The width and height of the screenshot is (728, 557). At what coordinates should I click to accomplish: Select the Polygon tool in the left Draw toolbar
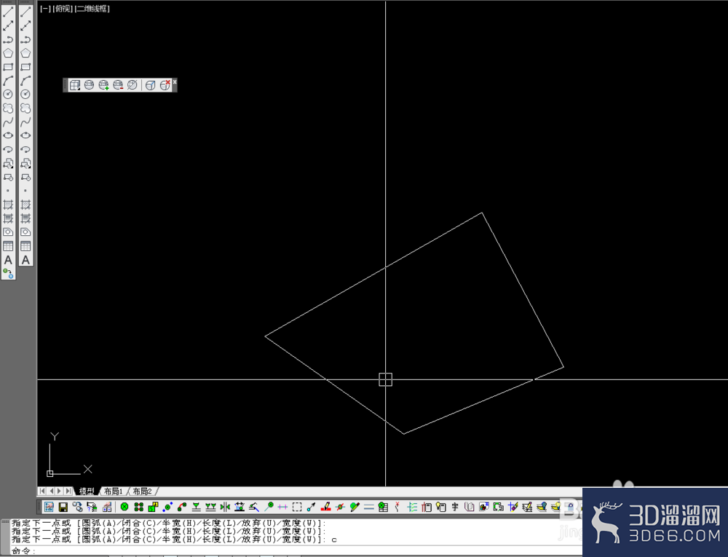[x=8, y=53]
